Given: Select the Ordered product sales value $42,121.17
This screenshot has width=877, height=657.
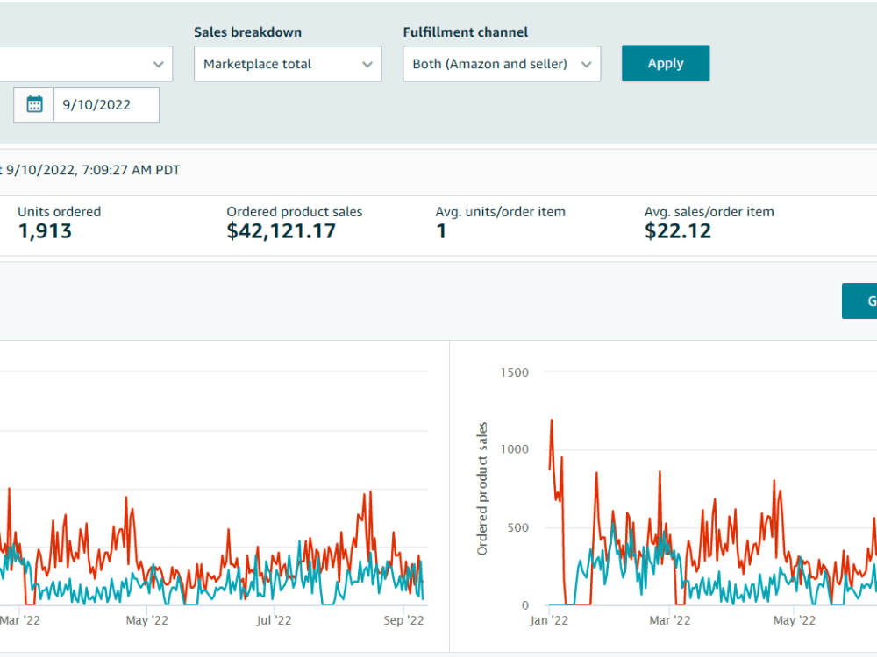Looking at the screenshot, I should pos(281,231).
